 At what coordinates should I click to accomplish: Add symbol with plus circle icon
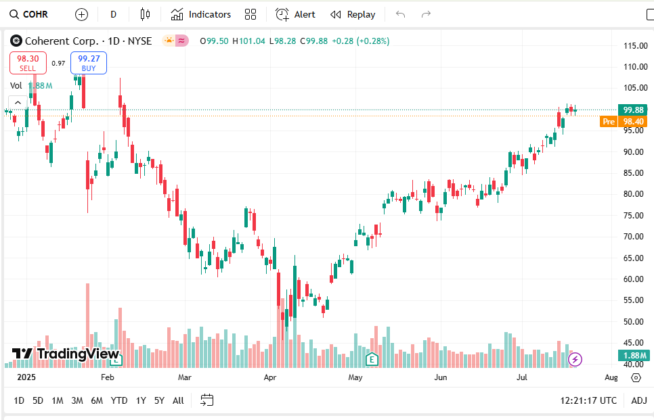coord(81,15)
